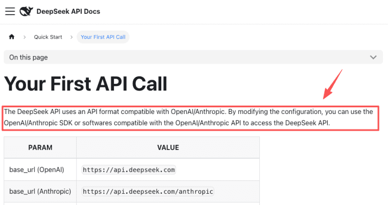The height and width of the screenshot is (205, 388).
Task: Select the Your First API Call breadcrumb
Action: pos(103,37)
